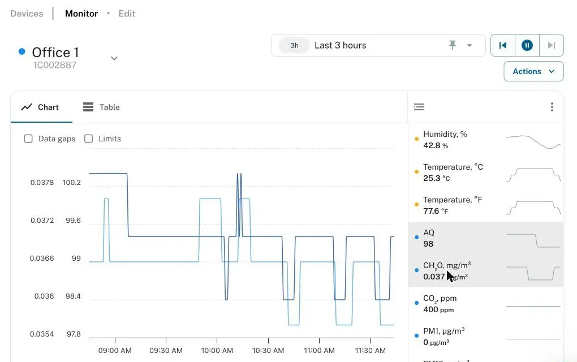Open the three-dot more options menu
The height and width of the screenshot is (362, 577).
point(552,107)
